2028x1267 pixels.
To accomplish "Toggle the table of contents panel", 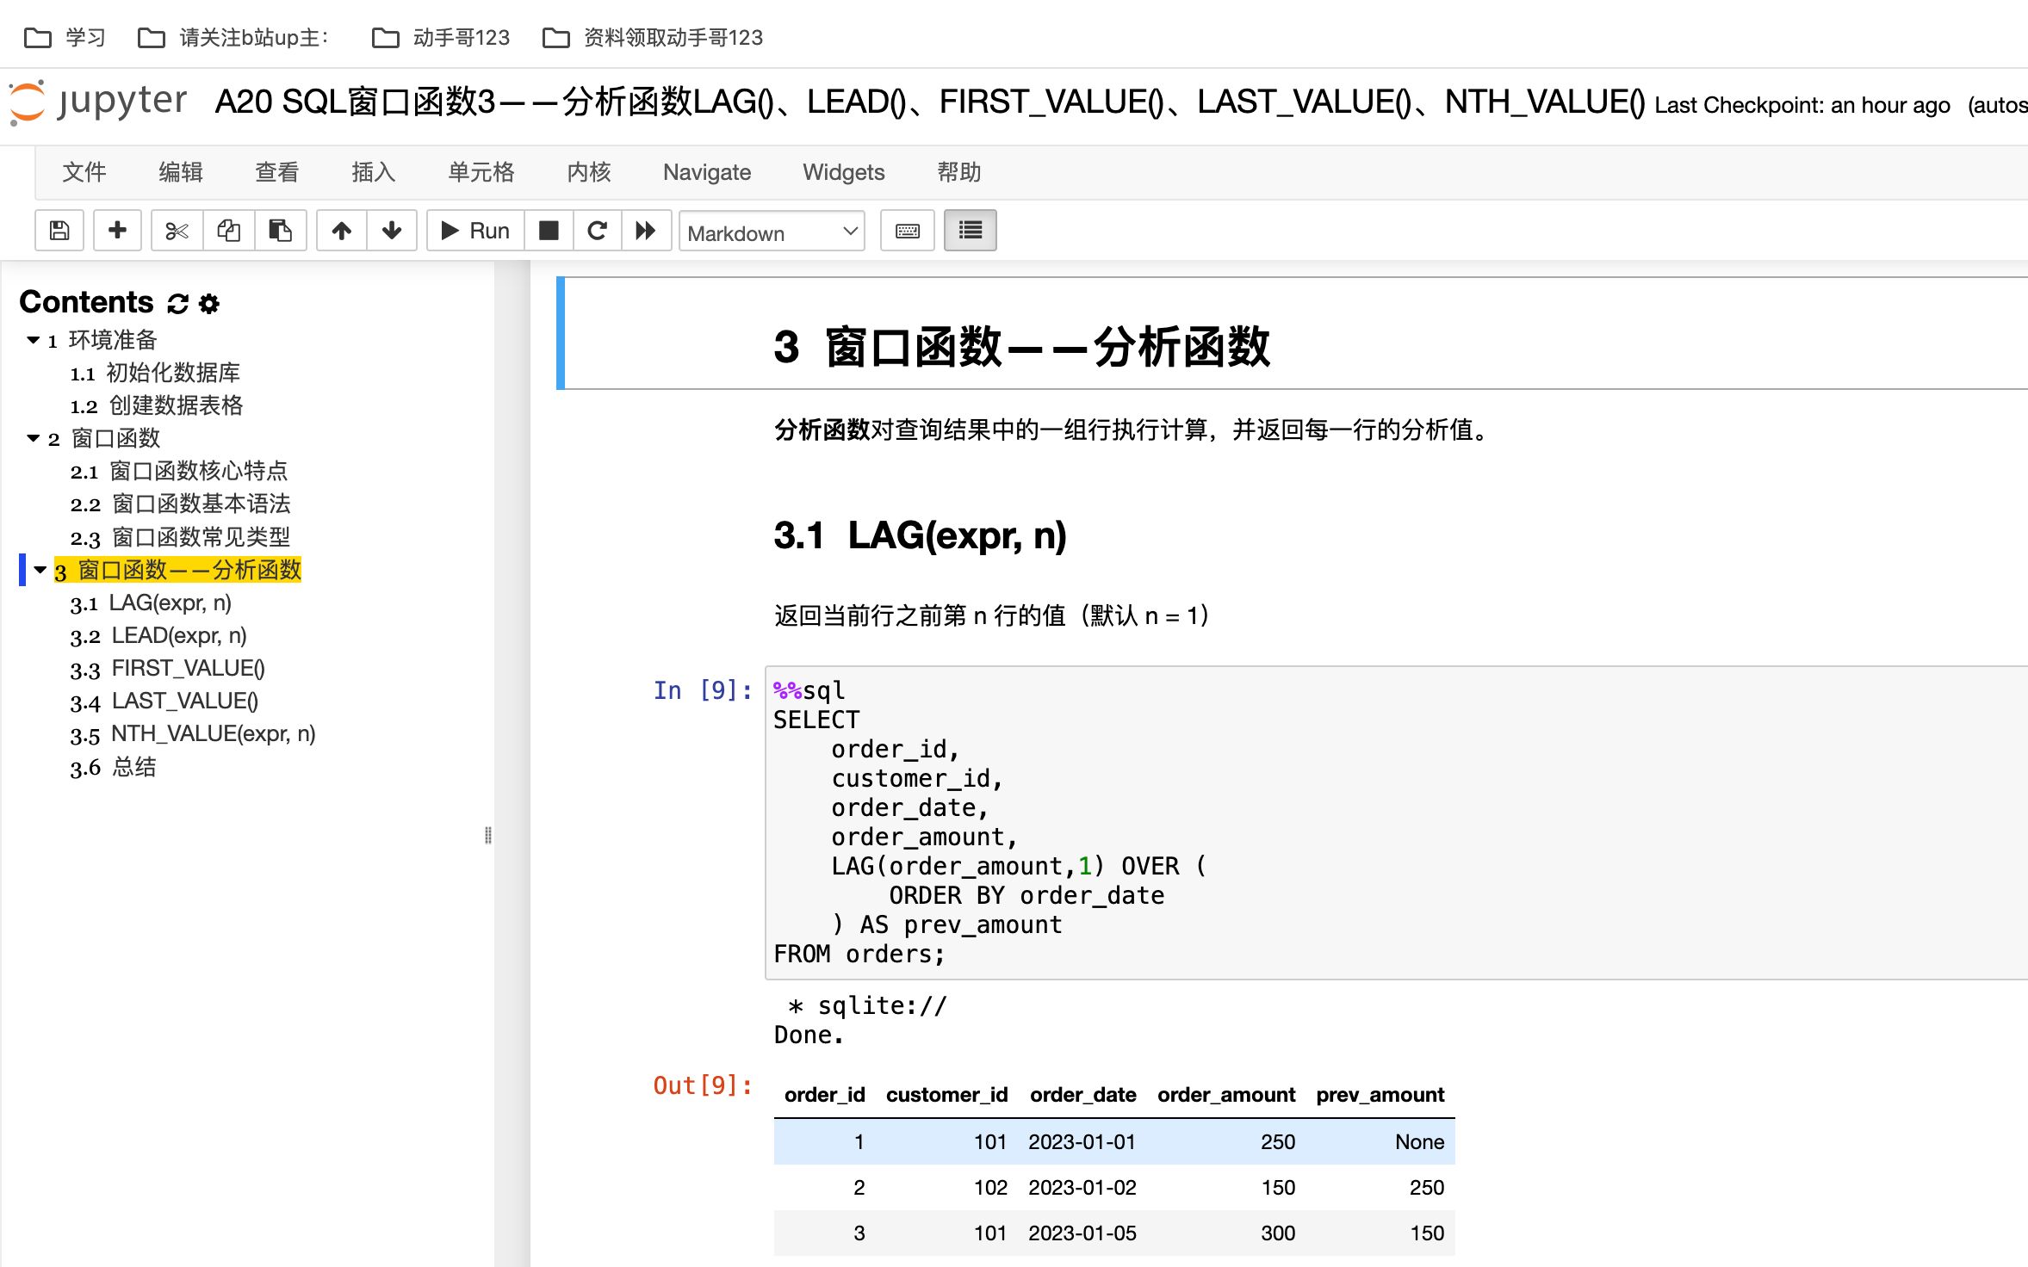I will [970, 230].
